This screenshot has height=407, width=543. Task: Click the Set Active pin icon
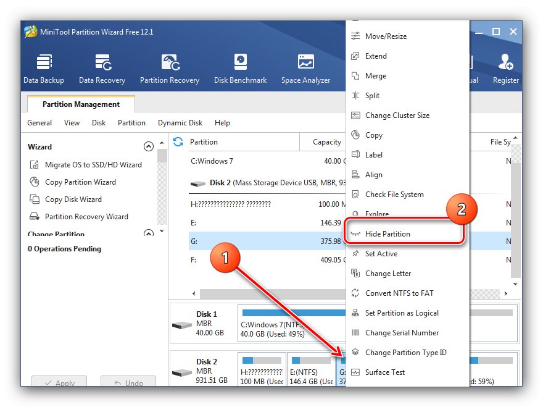[x=355, y=253]
